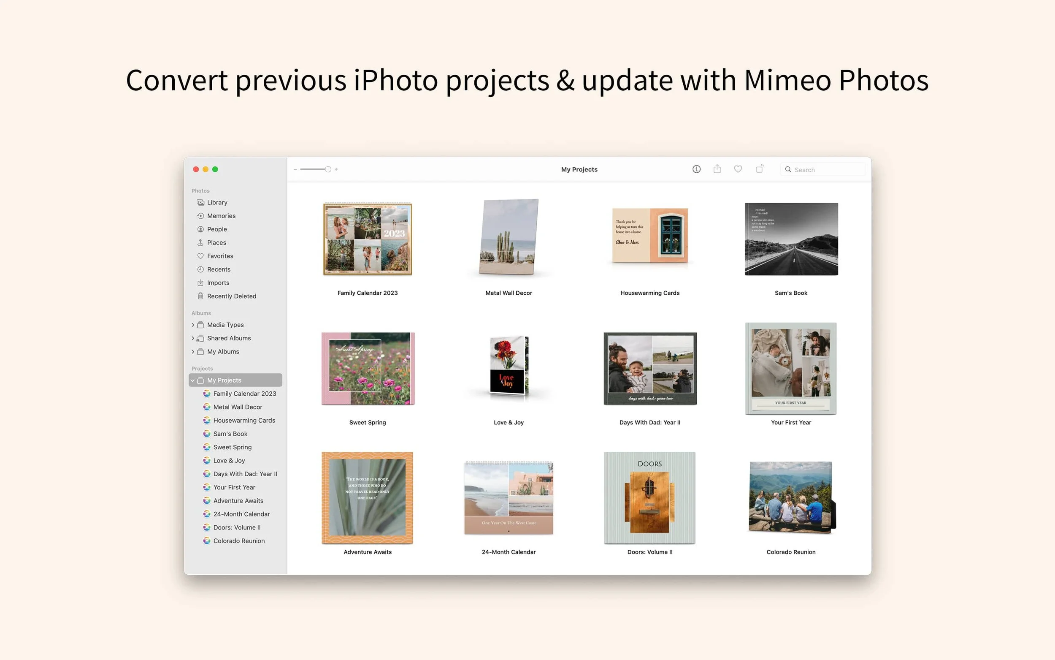Click the Memories icon in sidebar
This screenshot has height=660, width=1055.
(x=200, y=216)
